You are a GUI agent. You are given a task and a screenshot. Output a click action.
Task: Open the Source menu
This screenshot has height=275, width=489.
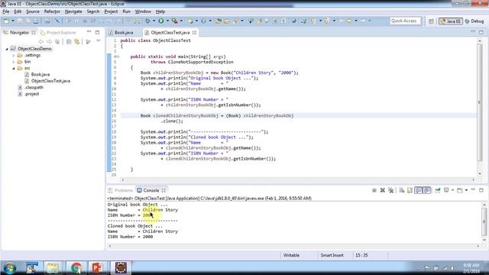point(33,11)
